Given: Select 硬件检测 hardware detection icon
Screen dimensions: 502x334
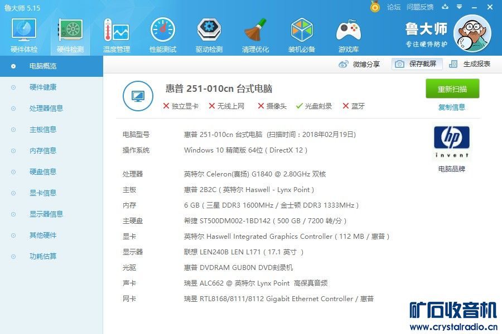Looking at the screenshot, I should click(x=70, y=35).
